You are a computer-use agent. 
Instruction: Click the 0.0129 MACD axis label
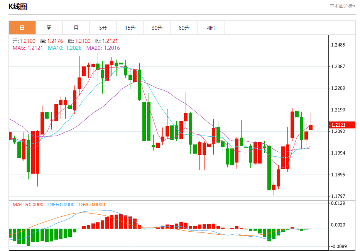pyautogui.click(x=338, y=203)
